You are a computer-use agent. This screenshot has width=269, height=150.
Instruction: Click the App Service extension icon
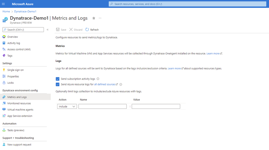[x=4, y=116]
